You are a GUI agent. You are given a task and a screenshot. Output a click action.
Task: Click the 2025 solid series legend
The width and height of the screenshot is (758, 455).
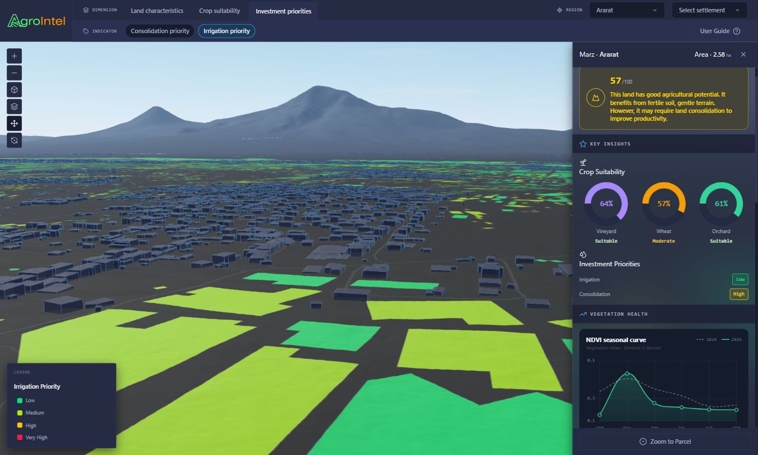click(x=732, y=340)
